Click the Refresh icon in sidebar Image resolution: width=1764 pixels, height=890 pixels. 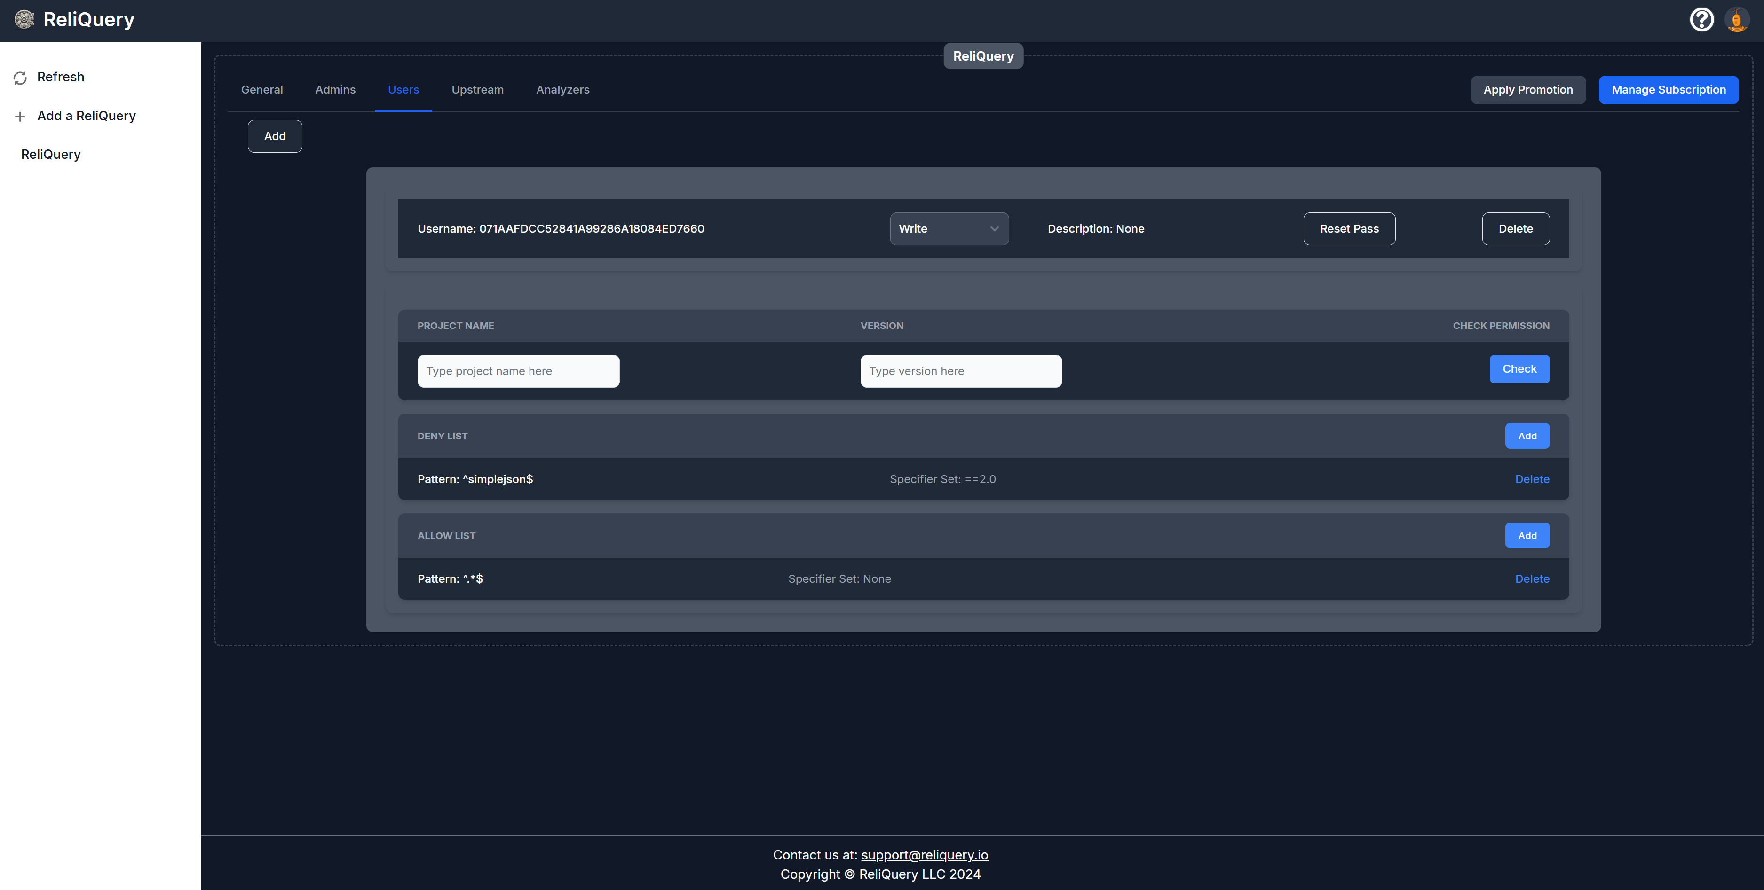point(20,78)
